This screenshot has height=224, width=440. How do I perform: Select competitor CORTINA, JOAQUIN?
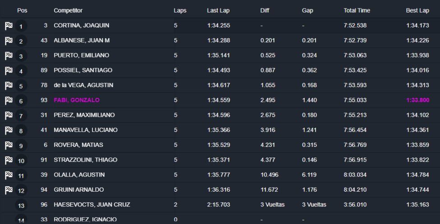pyautogui.click(x=81, y=26)
